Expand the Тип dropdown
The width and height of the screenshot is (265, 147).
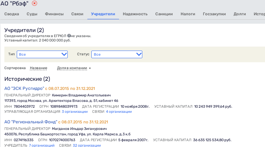(42, 55)
